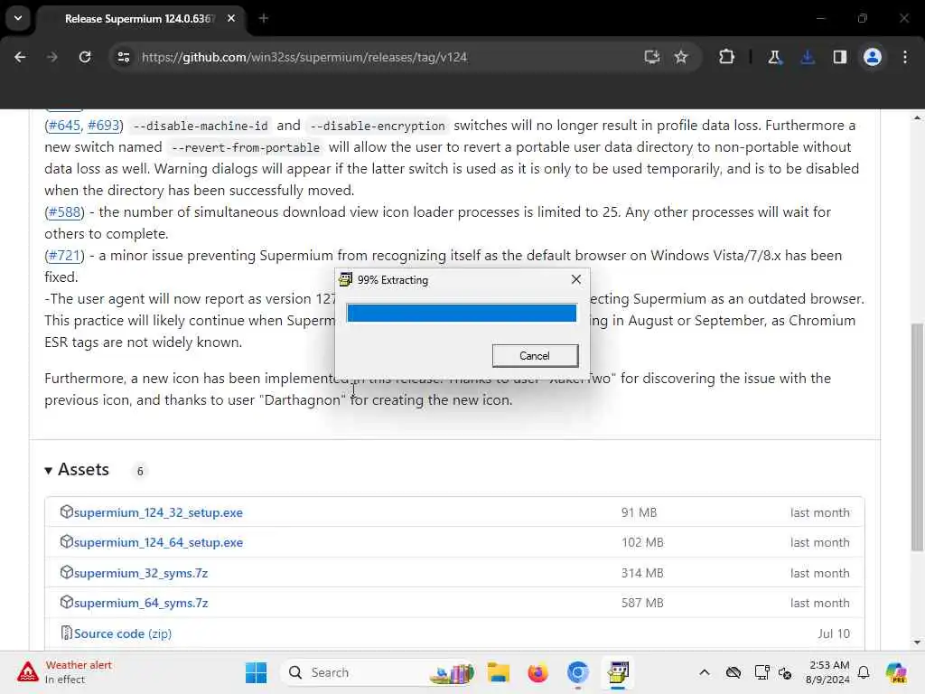Open the Extensions puzzle icon

click(x=727, y=57)
